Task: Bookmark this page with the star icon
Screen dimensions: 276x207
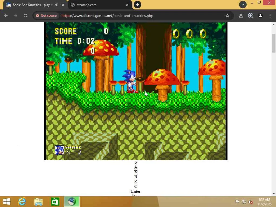Action: (227, 16)
